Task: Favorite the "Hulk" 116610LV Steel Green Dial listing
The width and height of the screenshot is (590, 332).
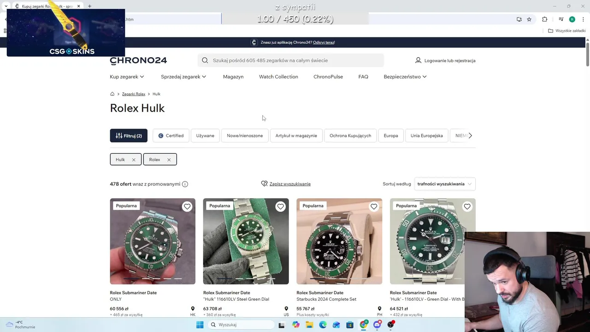Action: [x=280, y=207]
